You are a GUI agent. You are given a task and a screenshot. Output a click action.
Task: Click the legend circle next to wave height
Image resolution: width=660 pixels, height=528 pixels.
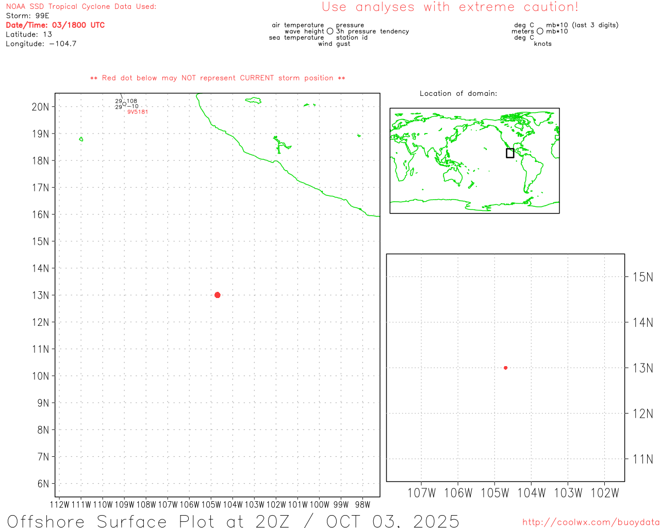click(x=330, y=31)
